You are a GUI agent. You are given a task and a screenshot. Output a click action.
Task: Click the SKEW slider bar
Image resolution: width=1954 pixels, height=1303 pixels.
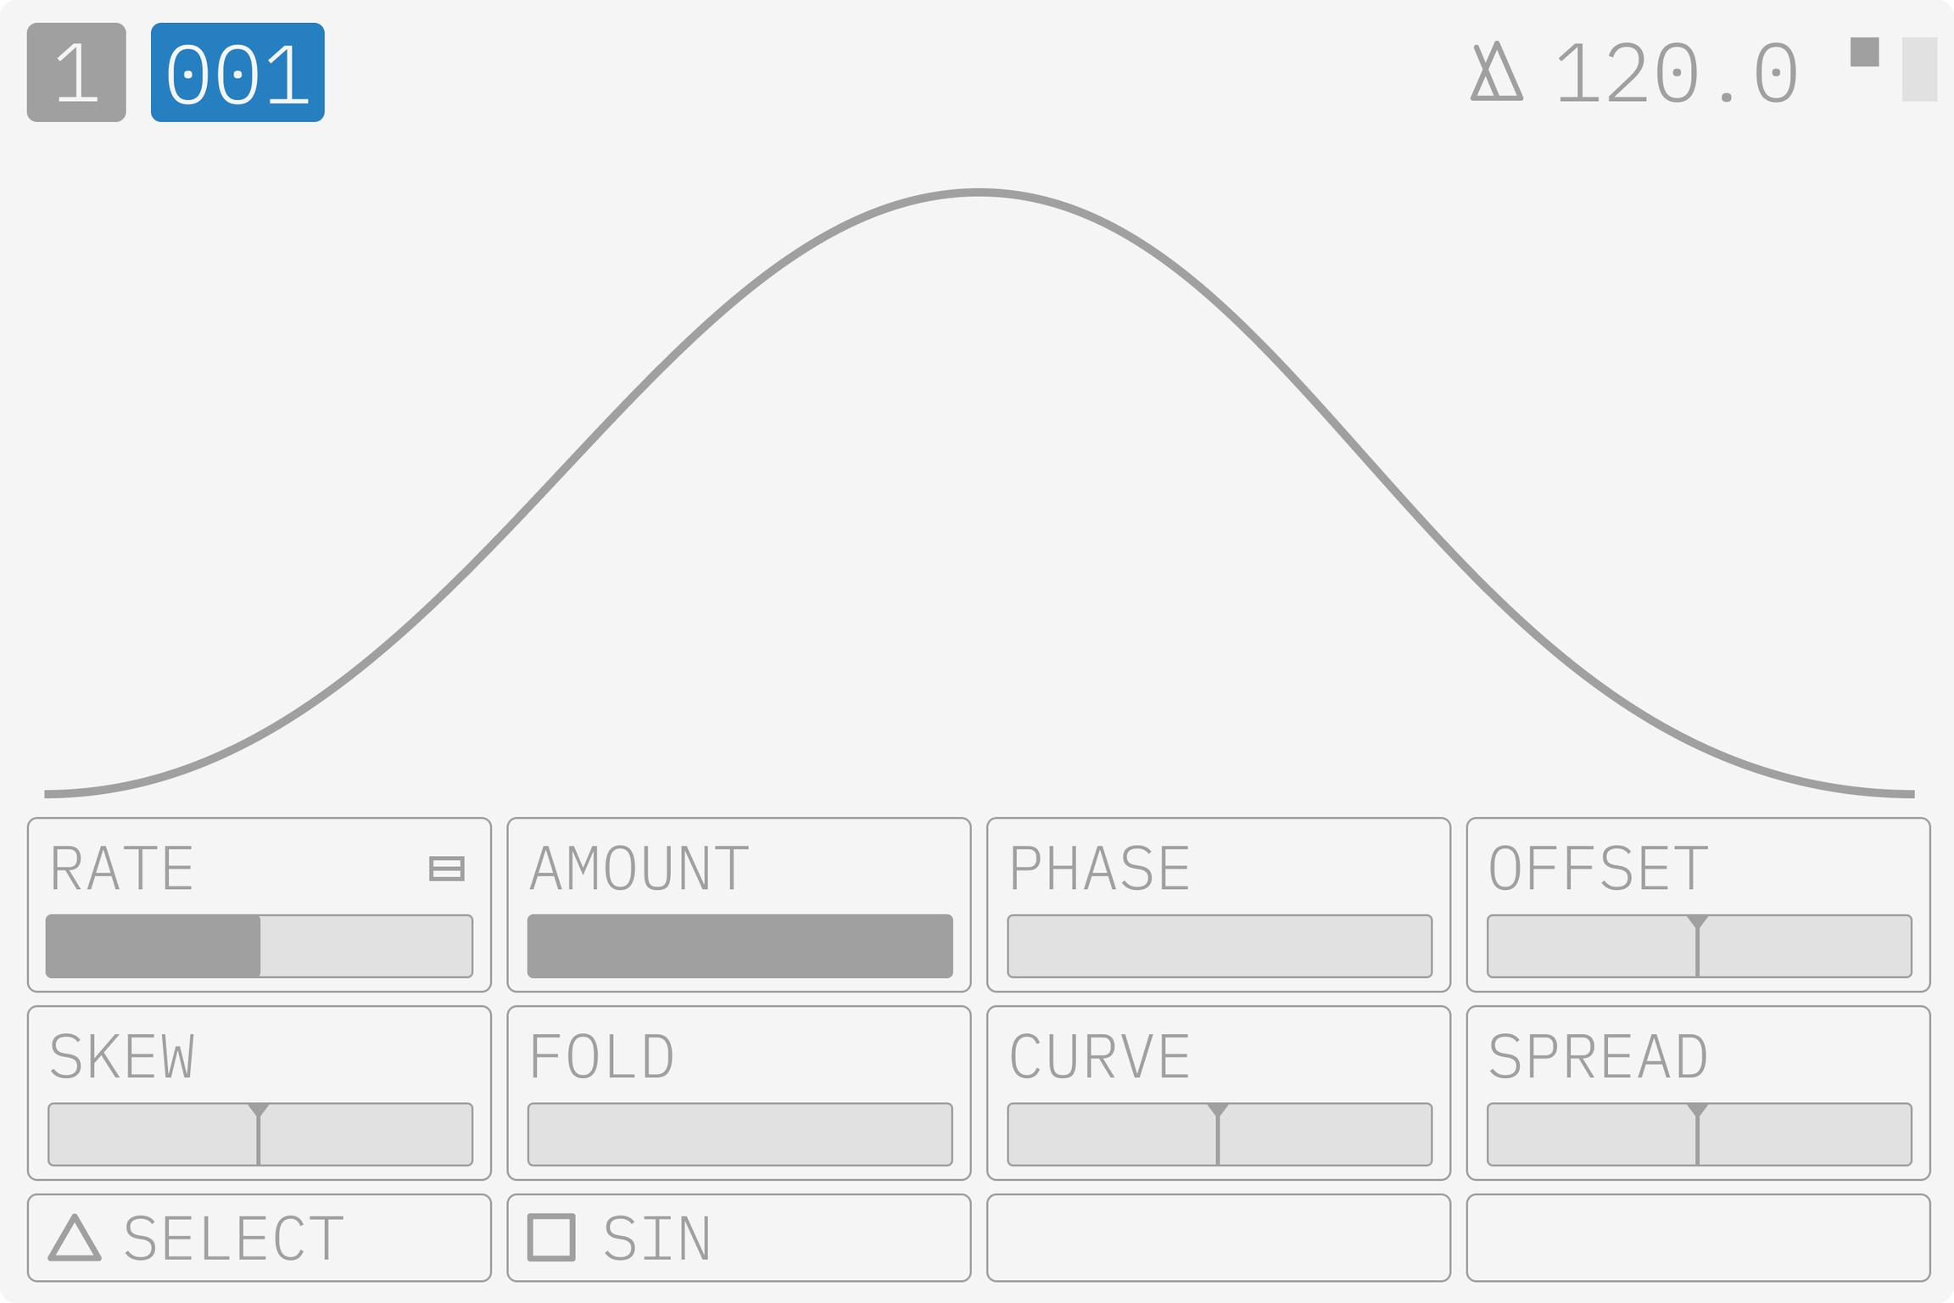tap(260, 1134)
